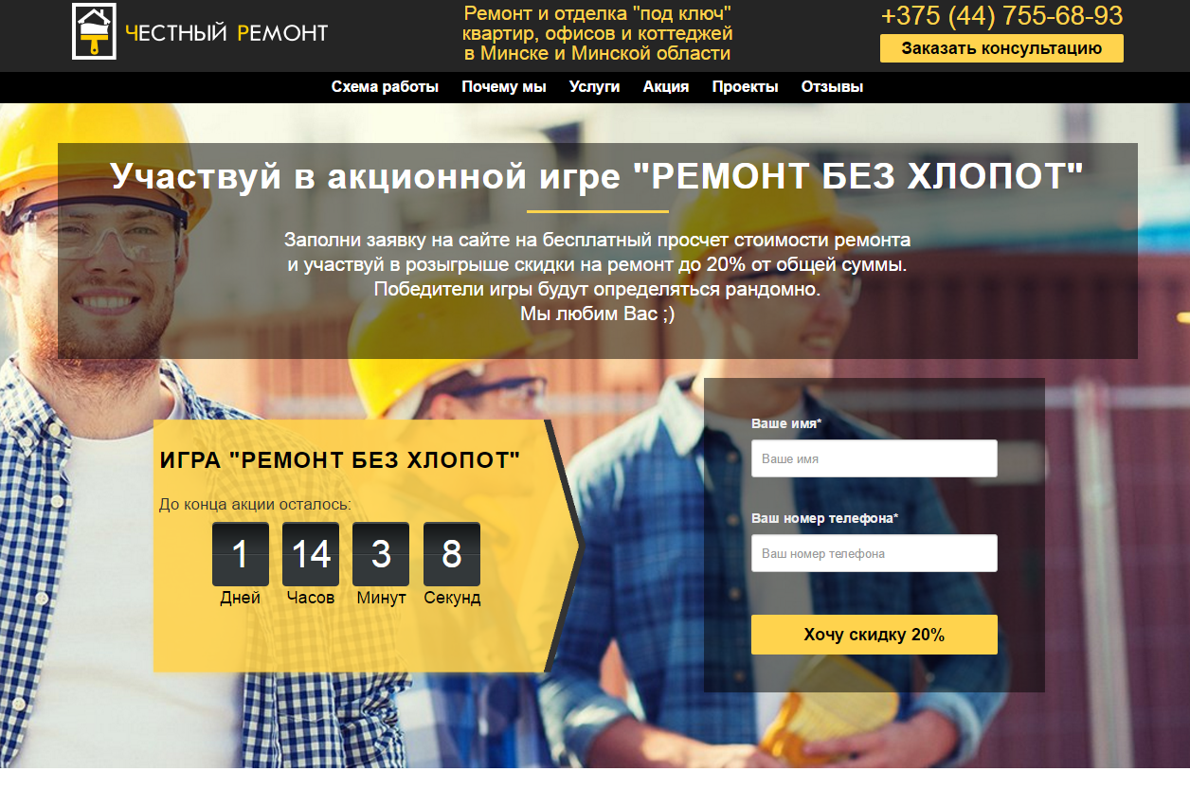This screenshot has height=807, width=1190.
Task: Click the countdown minutes tile
Action: coord(381,554)
